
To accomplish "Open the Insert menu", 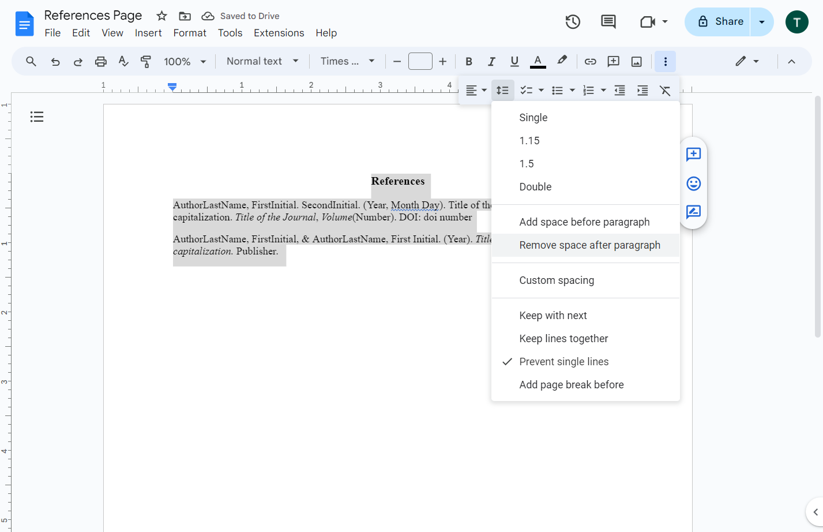I will 148,33.
